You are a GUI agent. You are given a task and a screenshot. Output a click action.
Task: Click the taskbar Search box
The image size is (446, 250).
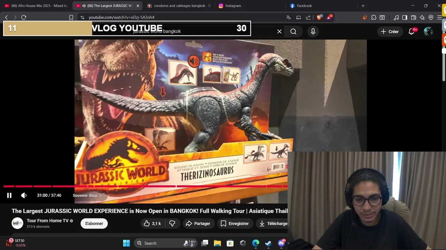[x=165, y=243]
